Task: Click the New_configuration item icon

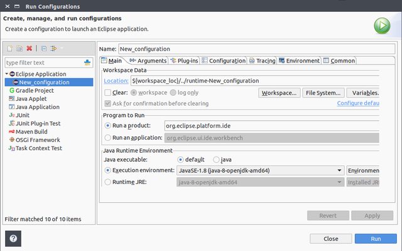Action: point(16,82)
